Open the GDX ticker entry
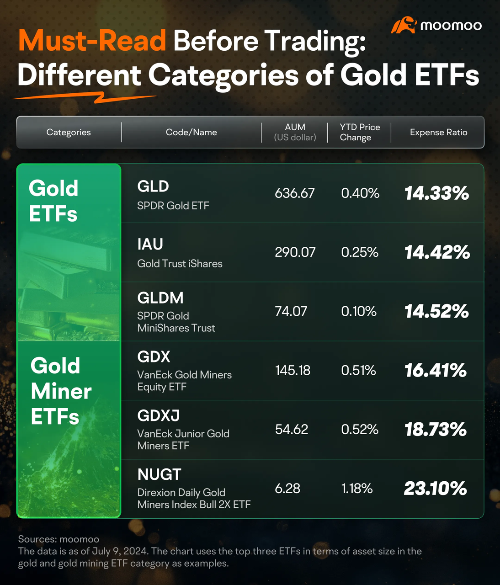The image size is (500, 585). [154, 357]
